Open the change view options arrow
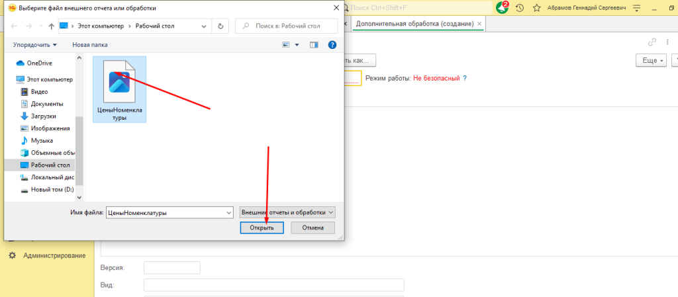678x297 pixels. (x=297, y=45)
